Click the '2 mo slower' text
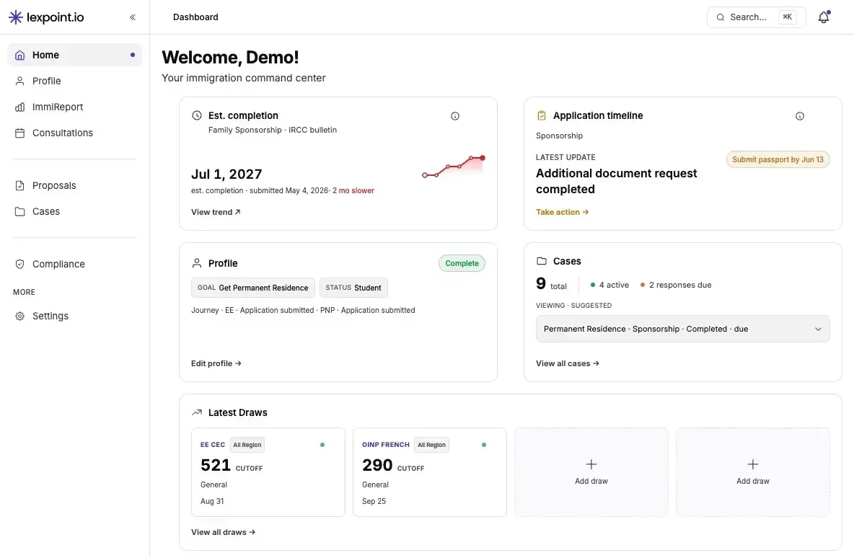 [353, 191]
